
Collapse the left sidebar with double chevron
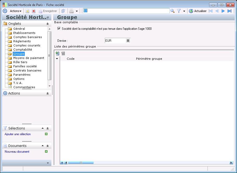(48, 17)
